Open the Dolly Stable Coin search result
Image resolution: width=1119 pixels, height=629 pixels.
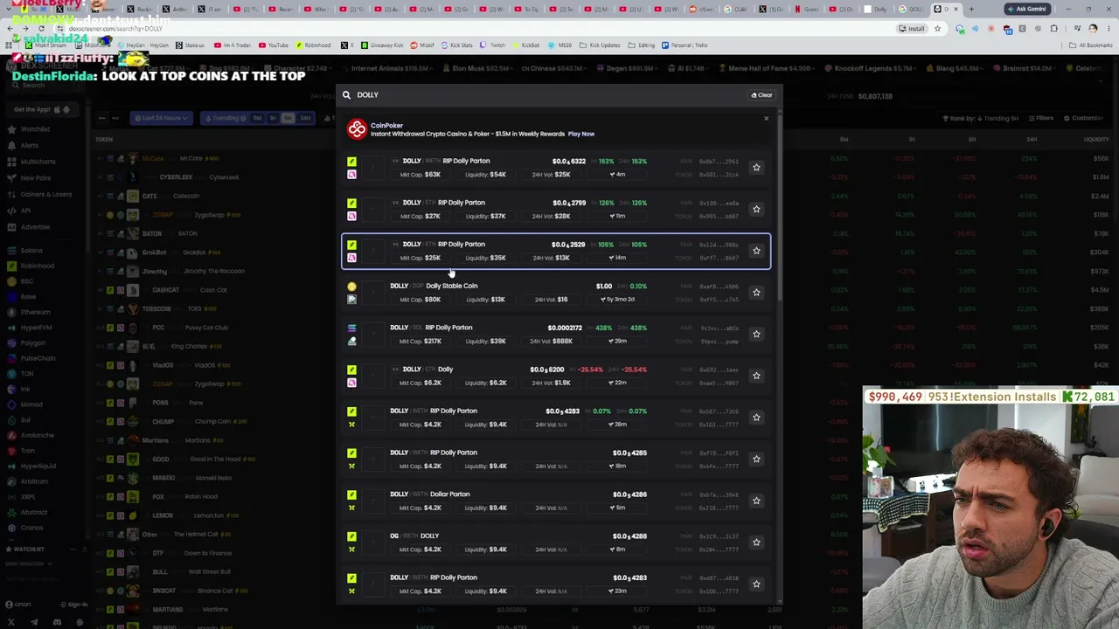point(556,293)
